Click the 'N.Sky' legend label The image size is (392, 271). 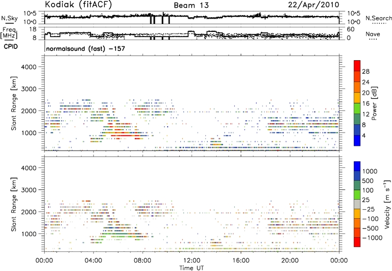(x=9, y=18)
